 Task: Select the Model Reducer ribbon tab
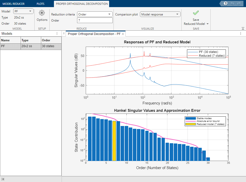coord(15,4)
